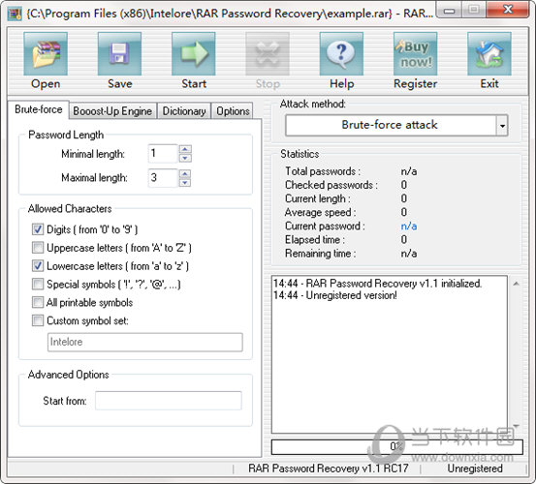Screen dimensions: 536x484
Task: Click the Total passwords n/a value
Action: 409,171
